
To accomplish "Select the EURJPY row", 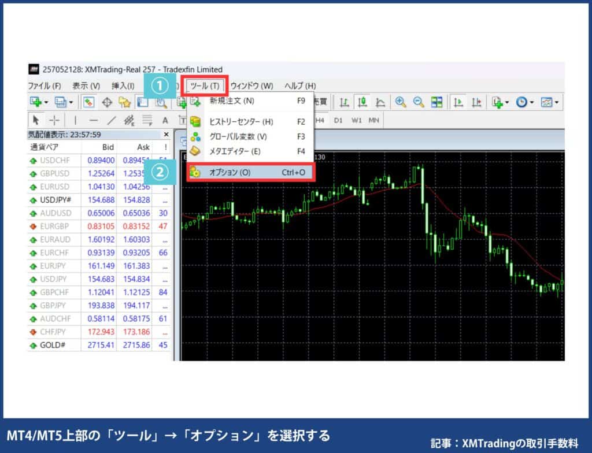I will (99, 266).
